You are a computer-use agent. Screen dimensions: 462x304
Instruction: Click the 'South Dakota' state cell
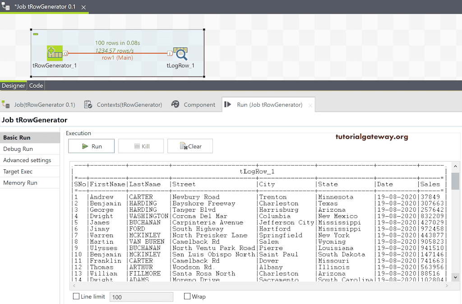point(342,254)
